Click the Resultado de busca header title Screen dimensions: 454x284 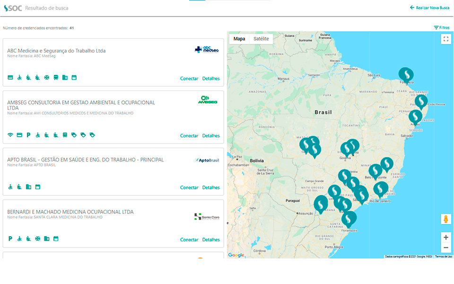pyautogui.click(x=47, y=8)
